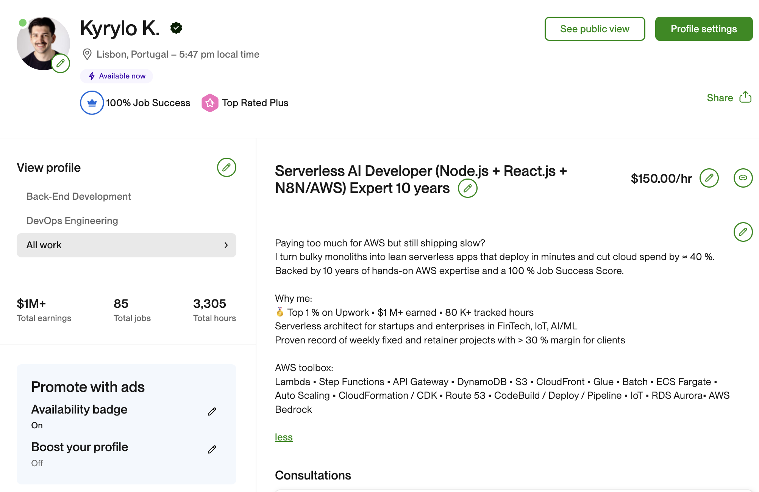The width and height of the screenshot is (759, 492).
Task: Collapse overview with the less link
Action: click(284, 437)
